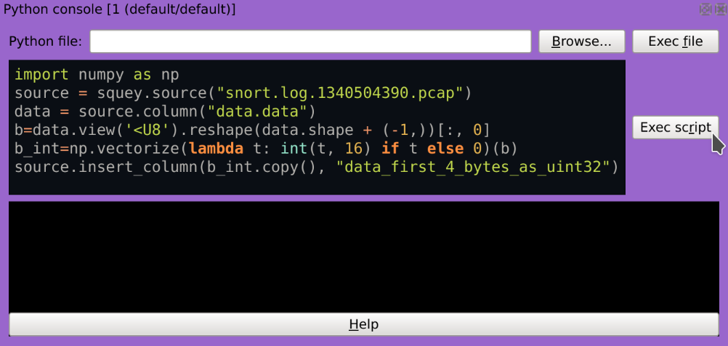The image size is (728, 346).
Task: Open the Help button at bottom
Action: click(363, 324)
